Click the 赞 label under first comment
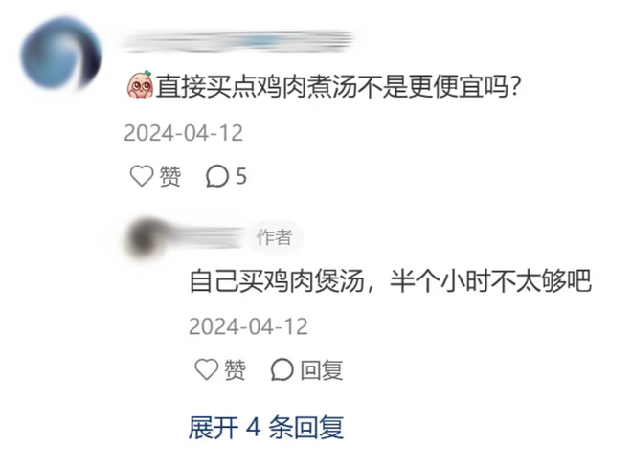Screen dimensions: 632x467 coord(170,176)
